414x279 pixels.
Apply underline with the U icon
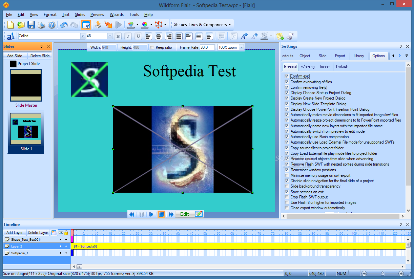pyautogui.click(x=138, y=36)
